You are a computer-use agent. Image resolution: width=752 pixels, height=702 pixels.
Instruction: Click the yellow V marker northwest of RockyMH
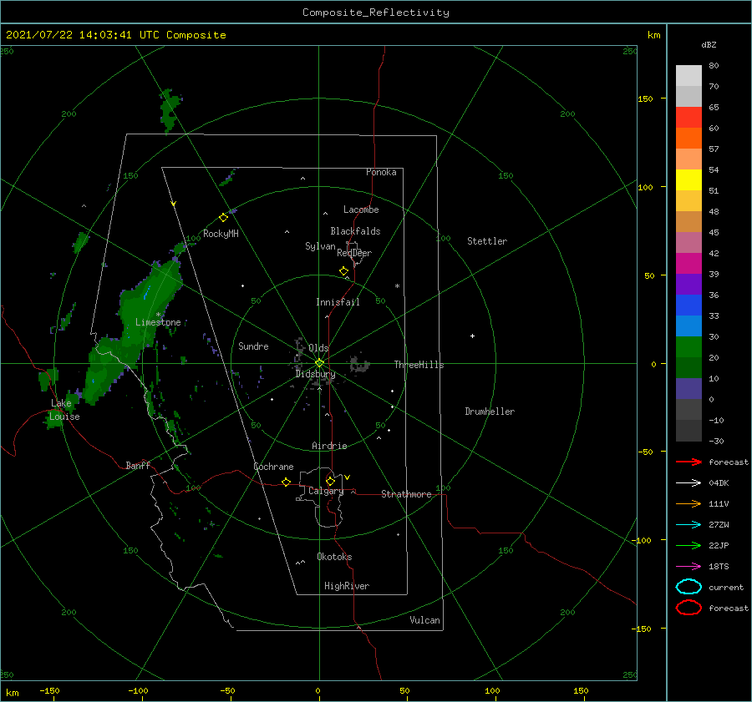(x=174, y=204)
